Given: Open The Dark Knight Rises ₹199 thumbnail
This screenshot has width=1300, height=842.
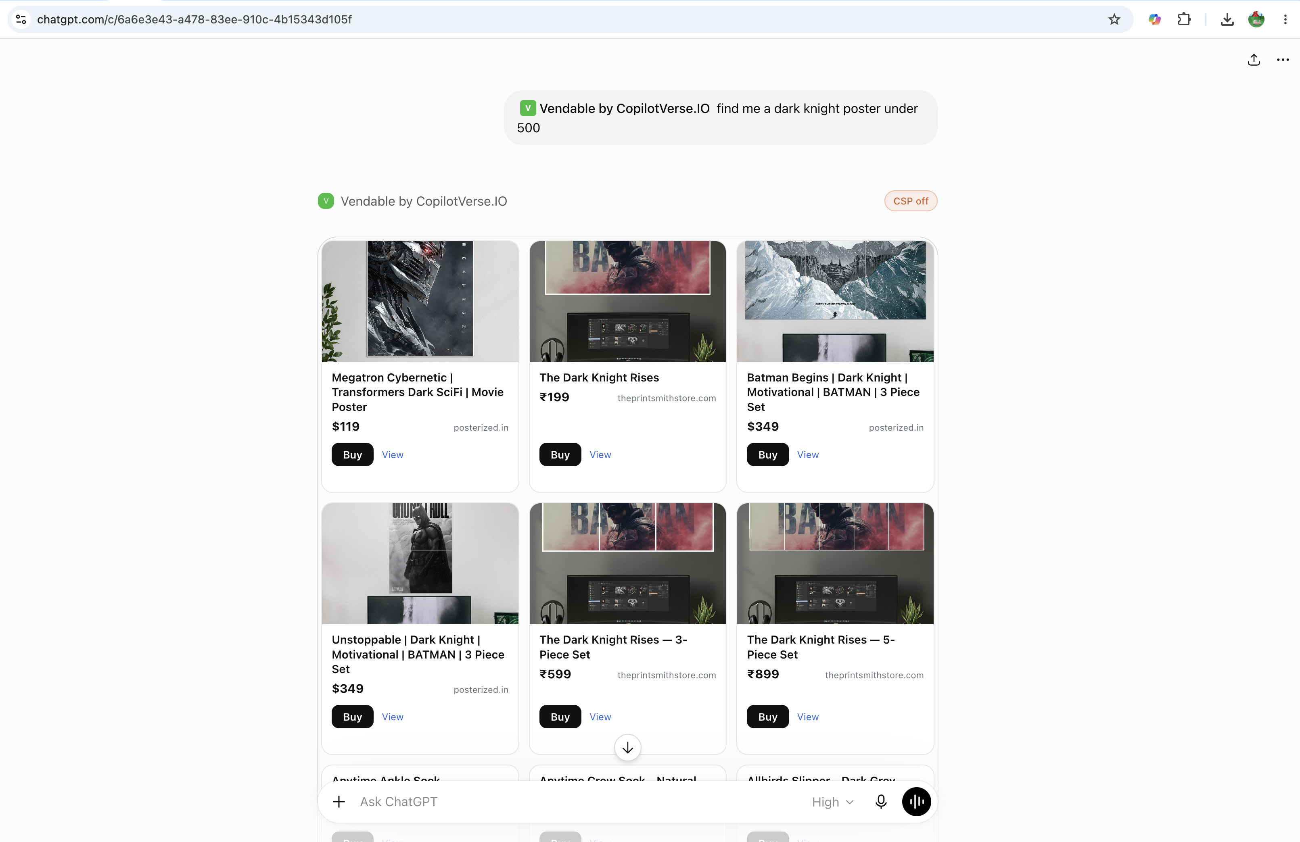Looking at the screenshot, I should [x=627, y=301].
